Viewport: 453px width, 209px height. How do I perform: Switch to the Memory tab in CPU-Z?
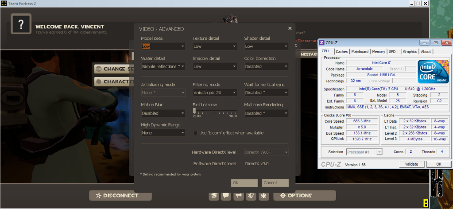[379, 52]
